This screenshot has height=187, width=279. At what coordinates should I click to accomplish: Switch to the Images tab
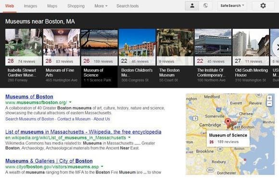click(31, 6)
